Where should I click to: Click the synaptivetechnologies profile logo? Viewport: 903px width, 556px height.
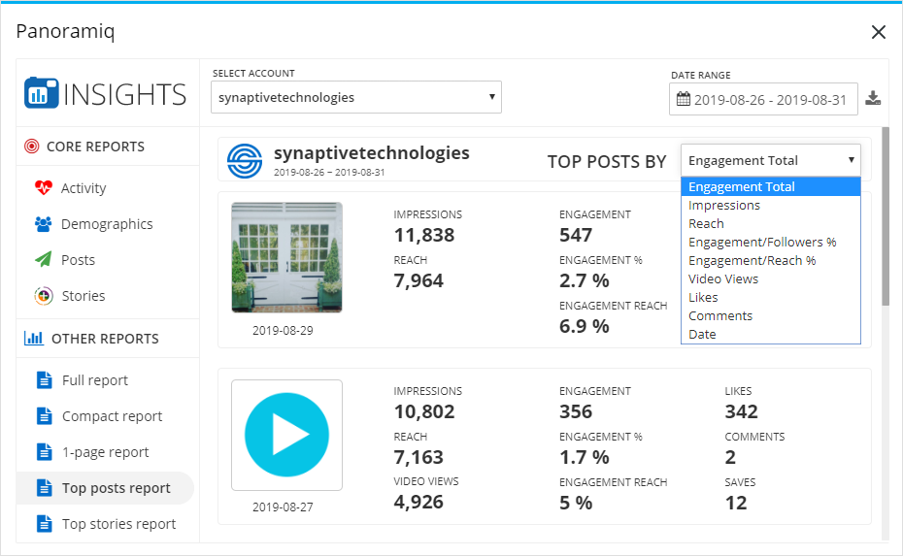(x=245, y=160)
